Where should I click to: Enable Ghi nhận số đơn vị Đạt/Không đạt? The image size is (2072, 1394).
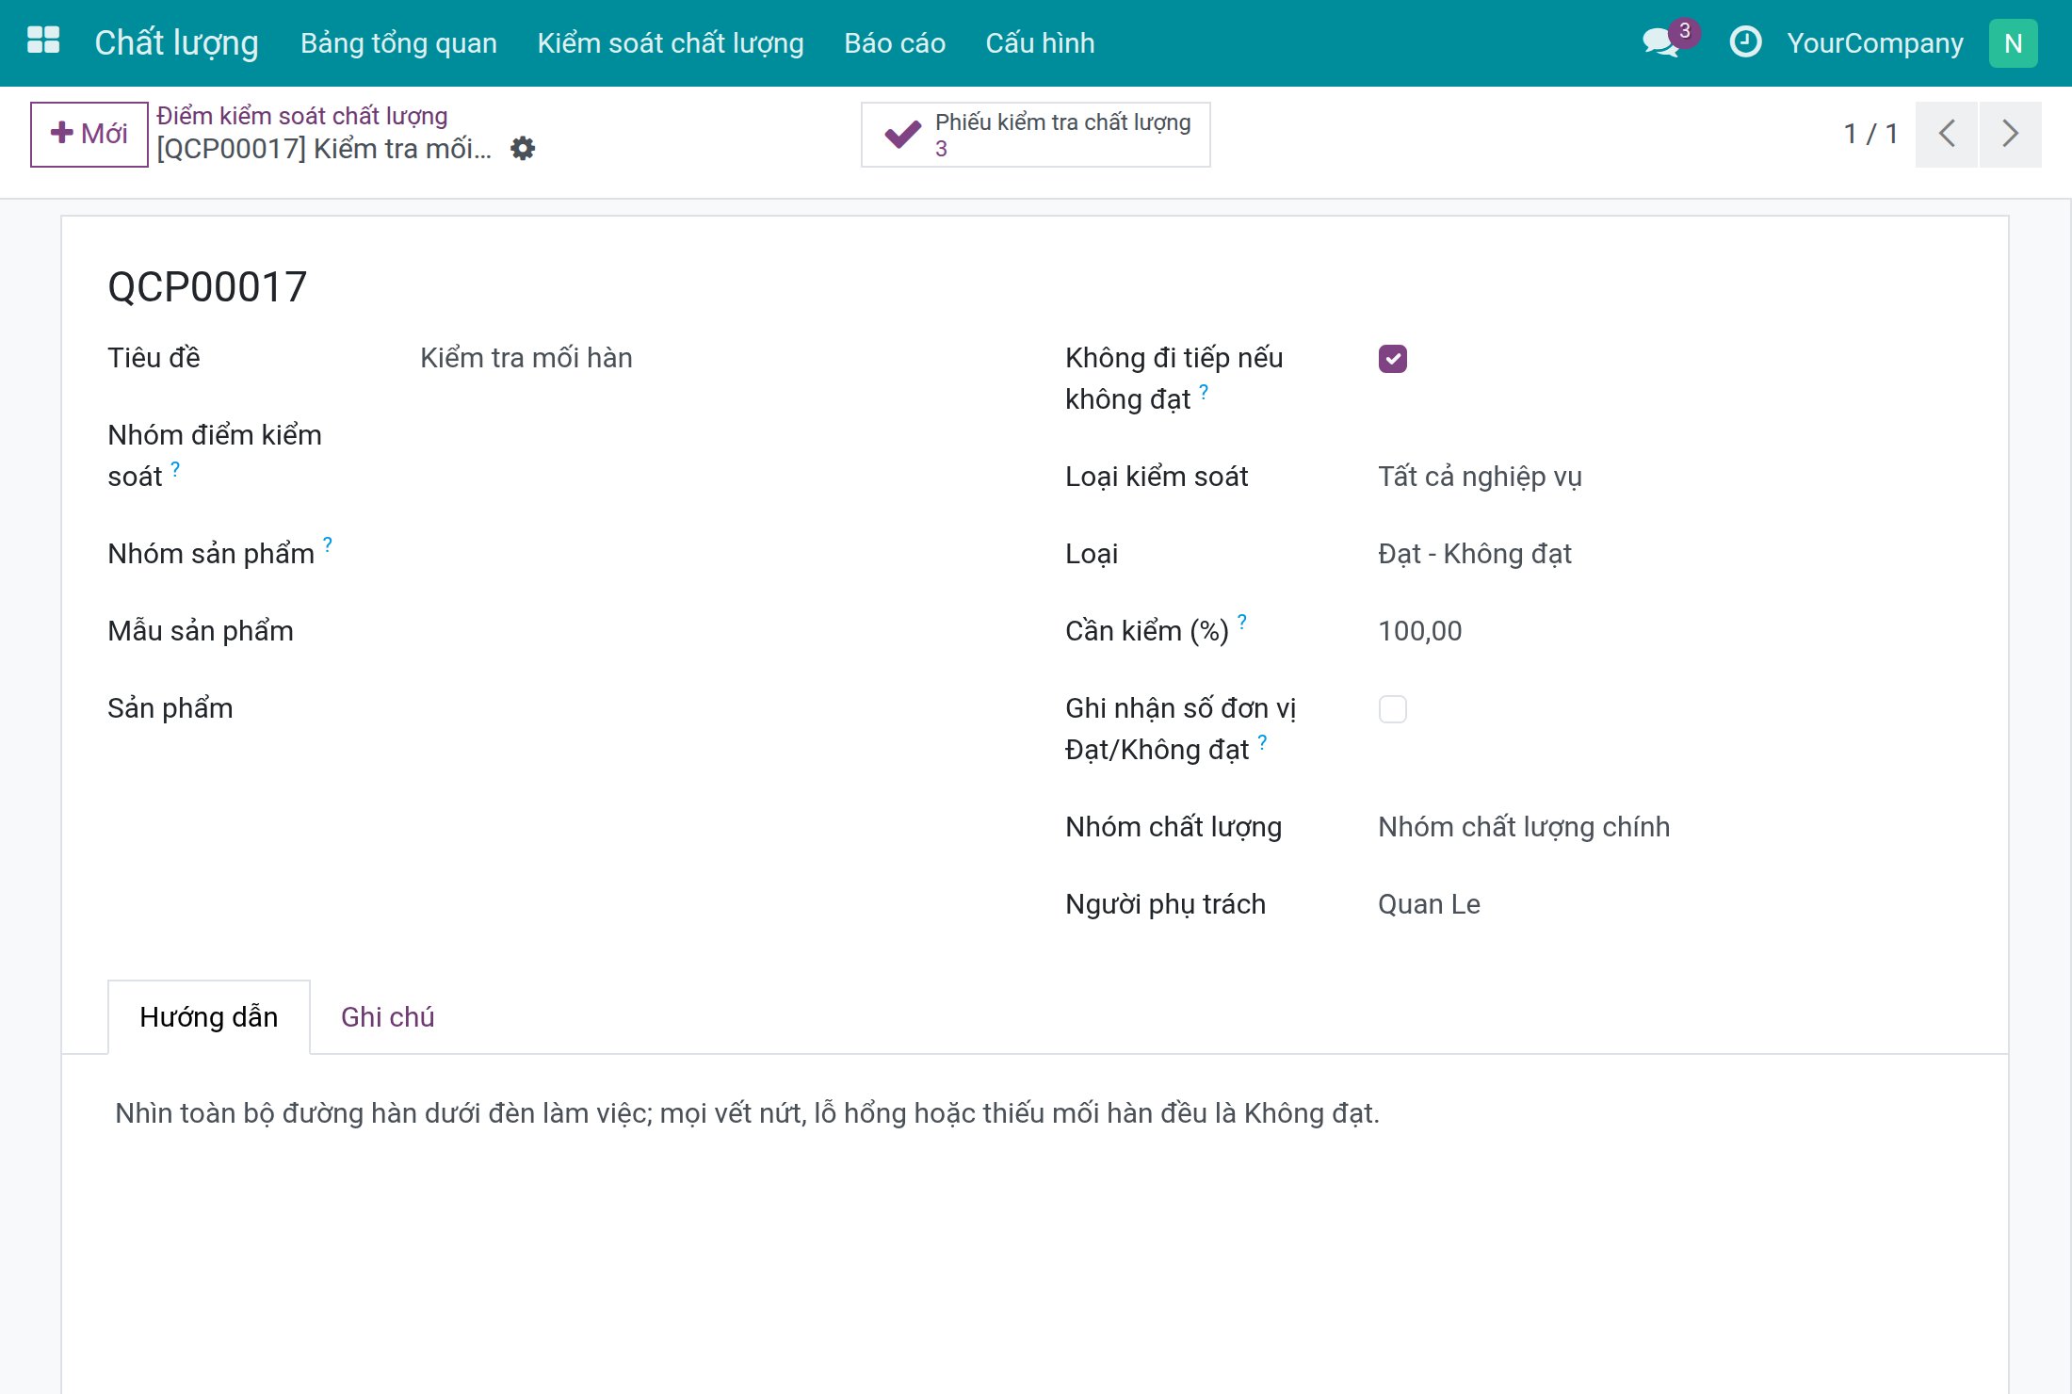click(1392, 709)
